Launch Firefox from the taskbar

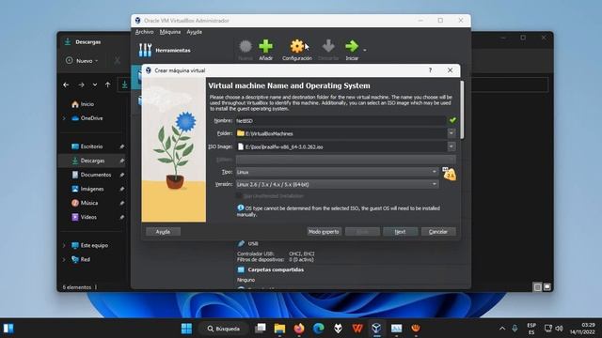299,329
